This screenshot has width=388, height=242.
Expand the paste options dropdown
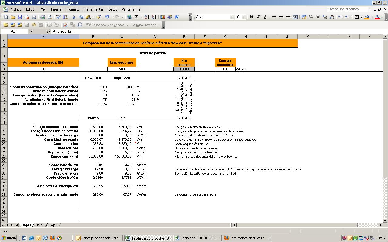tap(93, 17)
